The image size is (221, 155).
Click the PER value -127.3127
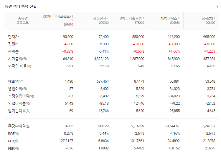click(65, 141)
